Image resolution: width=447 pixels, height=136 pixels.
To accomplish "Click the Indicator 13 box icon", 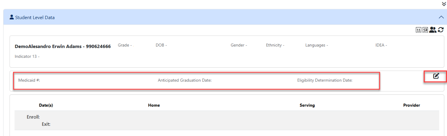I will [425, 30].
